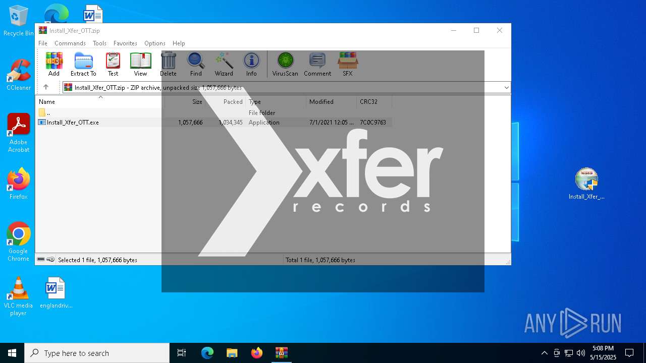Sort by CRC32 column header
646x363 pixels.
(x=374, y=102)
